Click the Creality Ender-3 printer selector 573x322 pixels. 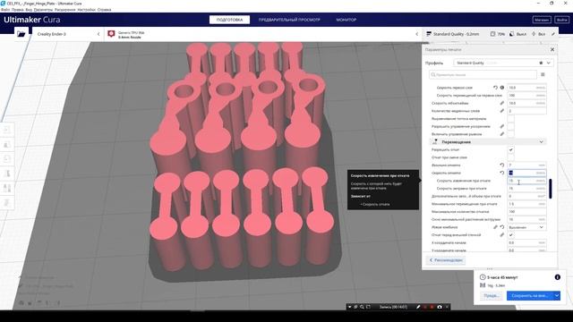click(x=68, y=34)
